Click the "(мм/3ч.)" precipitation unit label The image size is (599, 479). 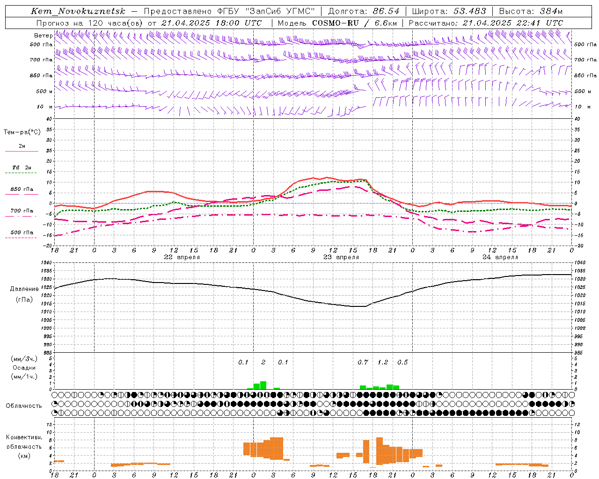pyautogui.click(x=24, y=359)
